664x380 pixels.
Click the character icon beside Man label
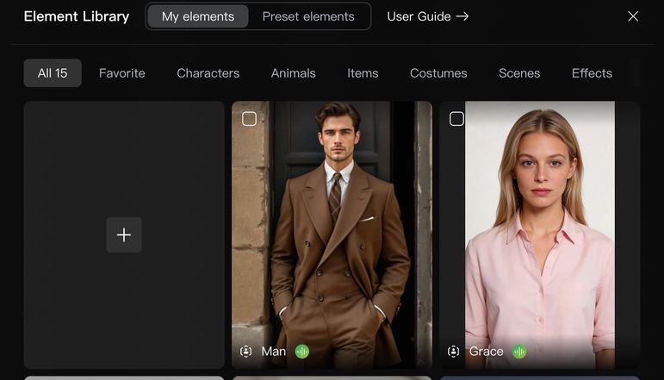click(246, 352)
